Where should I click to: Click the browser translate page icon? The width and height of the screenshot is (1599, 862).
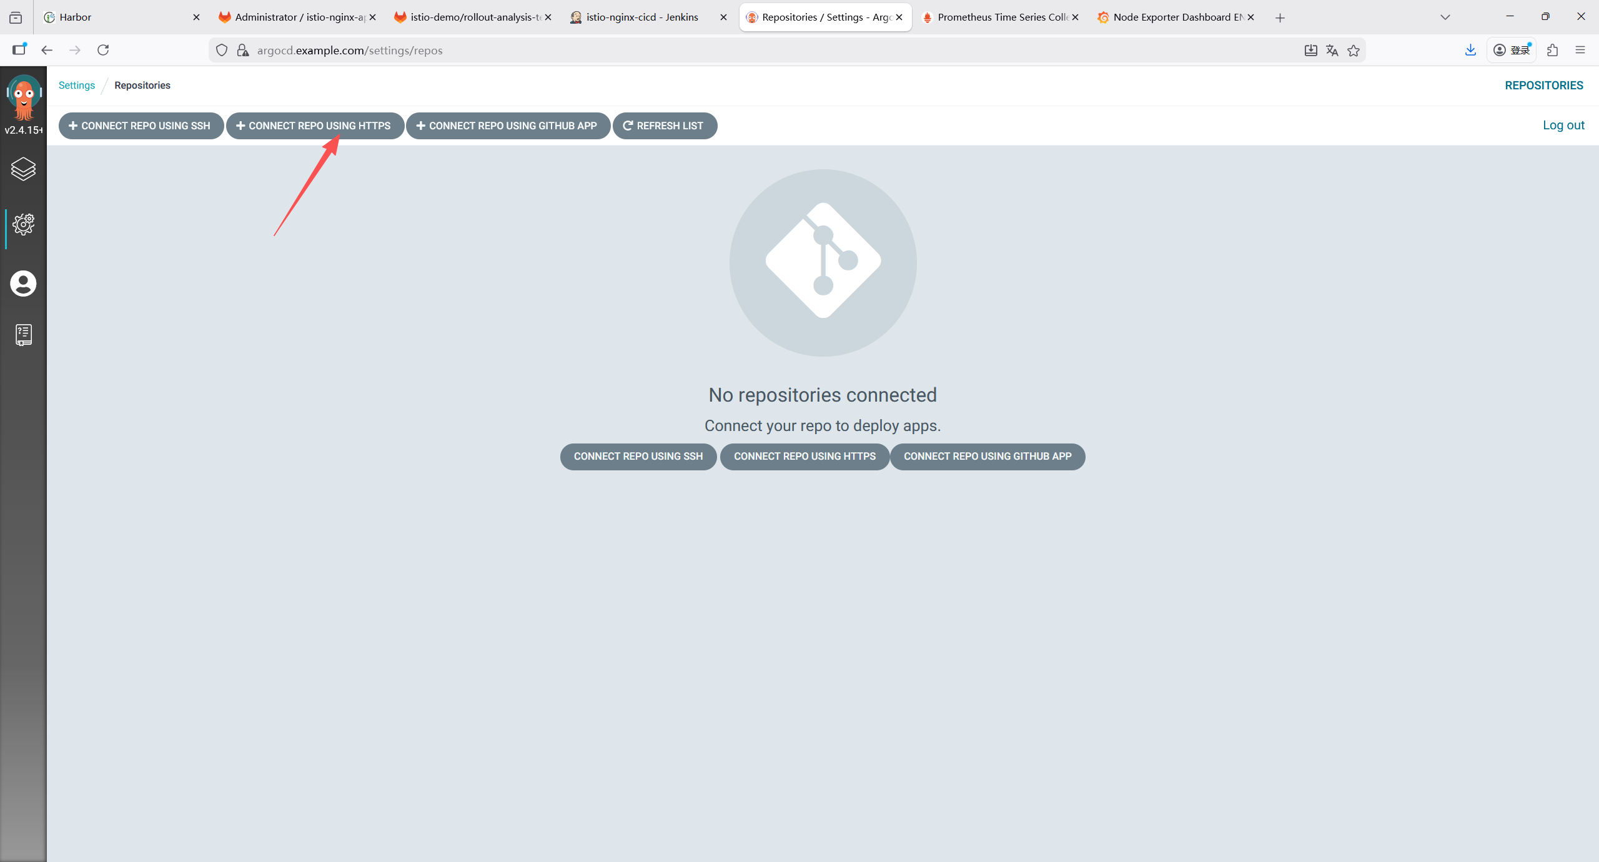point(1332,51)
